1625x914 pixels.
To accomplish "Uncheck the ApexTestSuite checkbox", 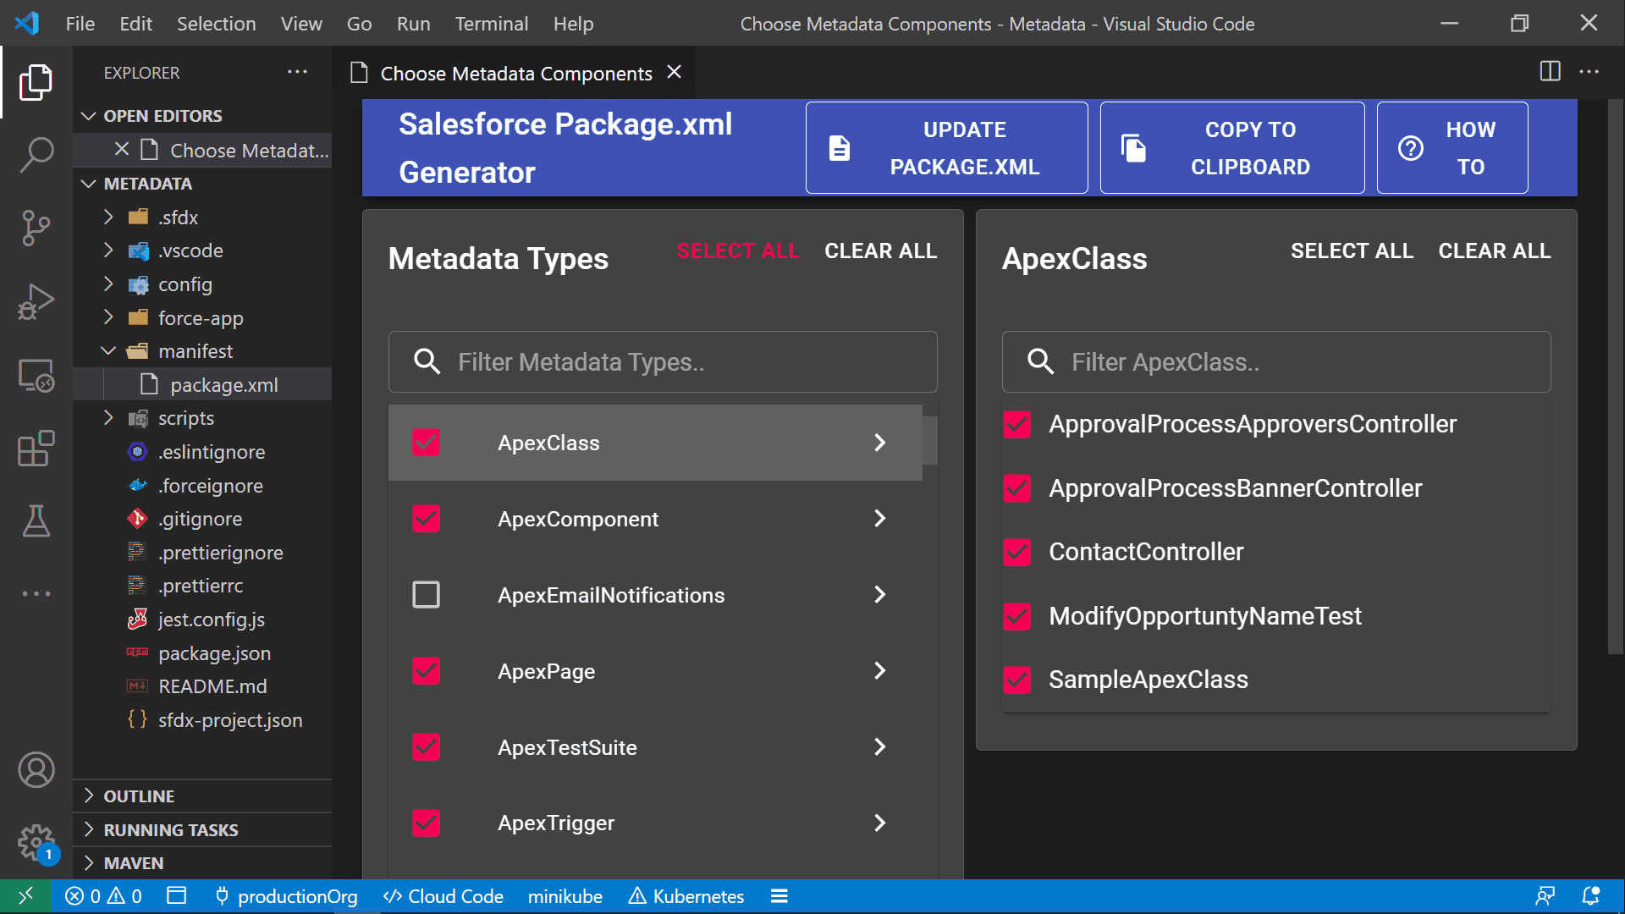I will point(427,746).
